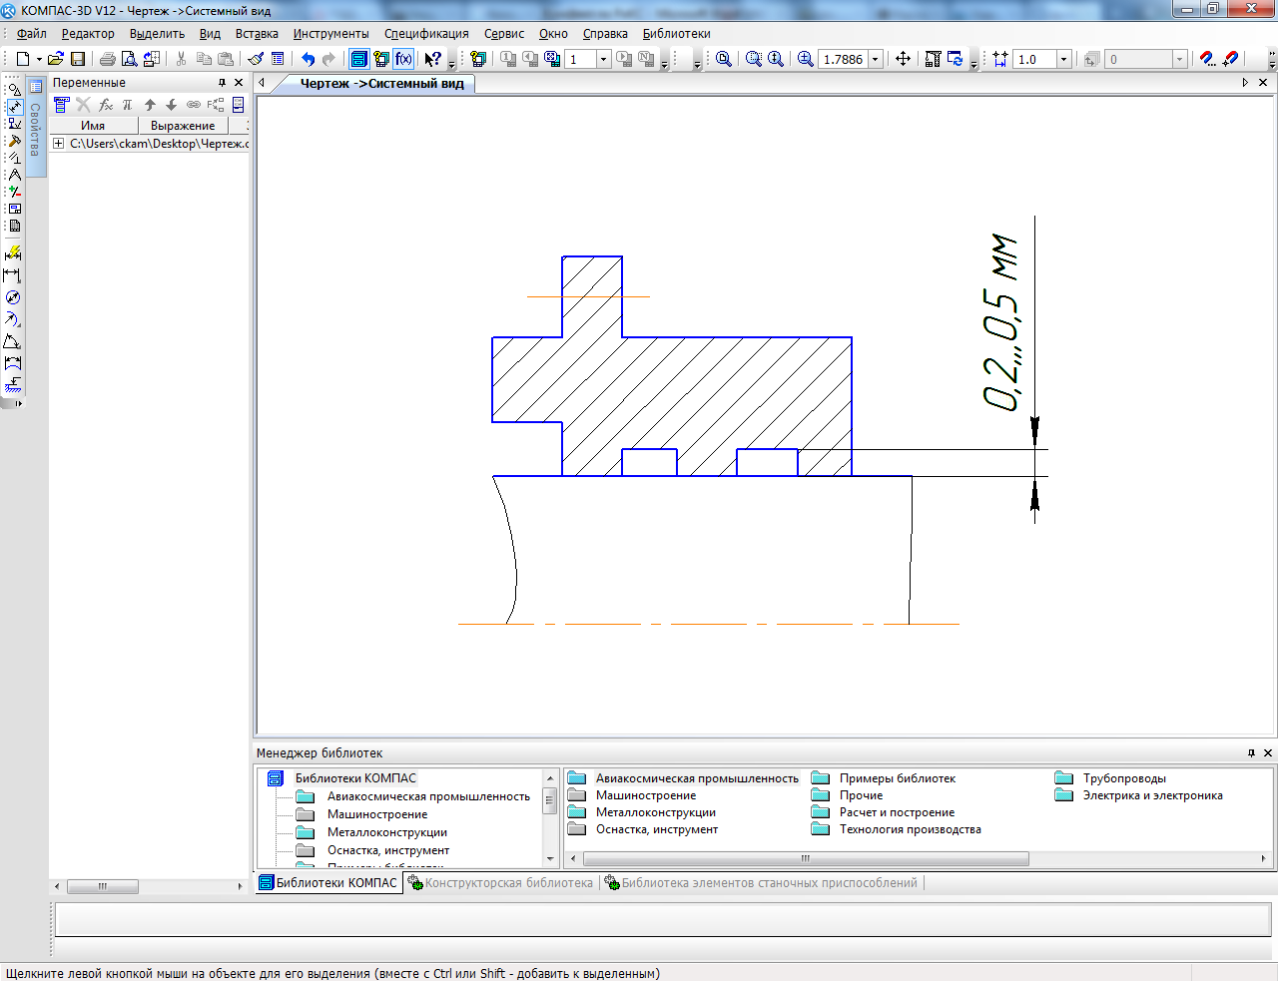Refresh the drawing view image
Viewport: 1278px width, 982px height.
pyautogui.click(x=956, y=59)
